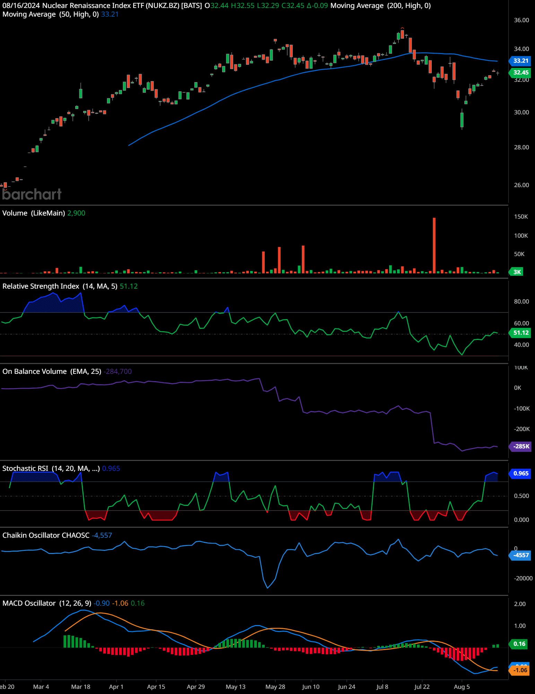Click the blue -4557 axis badge
The image size is (535, 694).
tap(520, 555)
